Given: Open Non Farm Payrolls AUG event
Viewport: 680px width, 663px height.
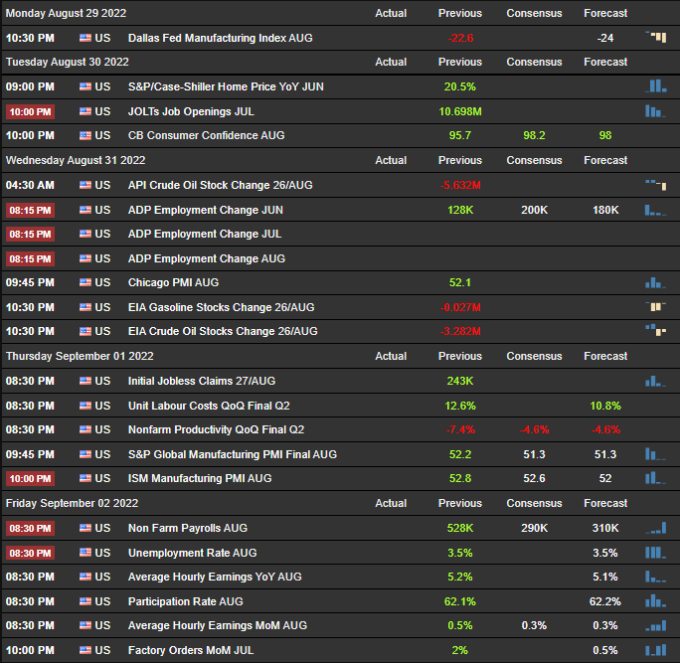Looking at the screenshot, I should (x=188, y=528).
